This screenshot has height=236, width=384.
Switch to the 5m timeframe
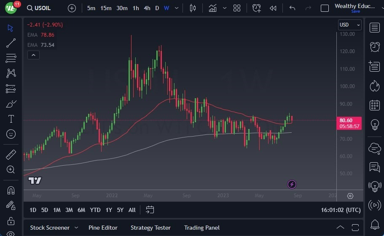(91, 8)
